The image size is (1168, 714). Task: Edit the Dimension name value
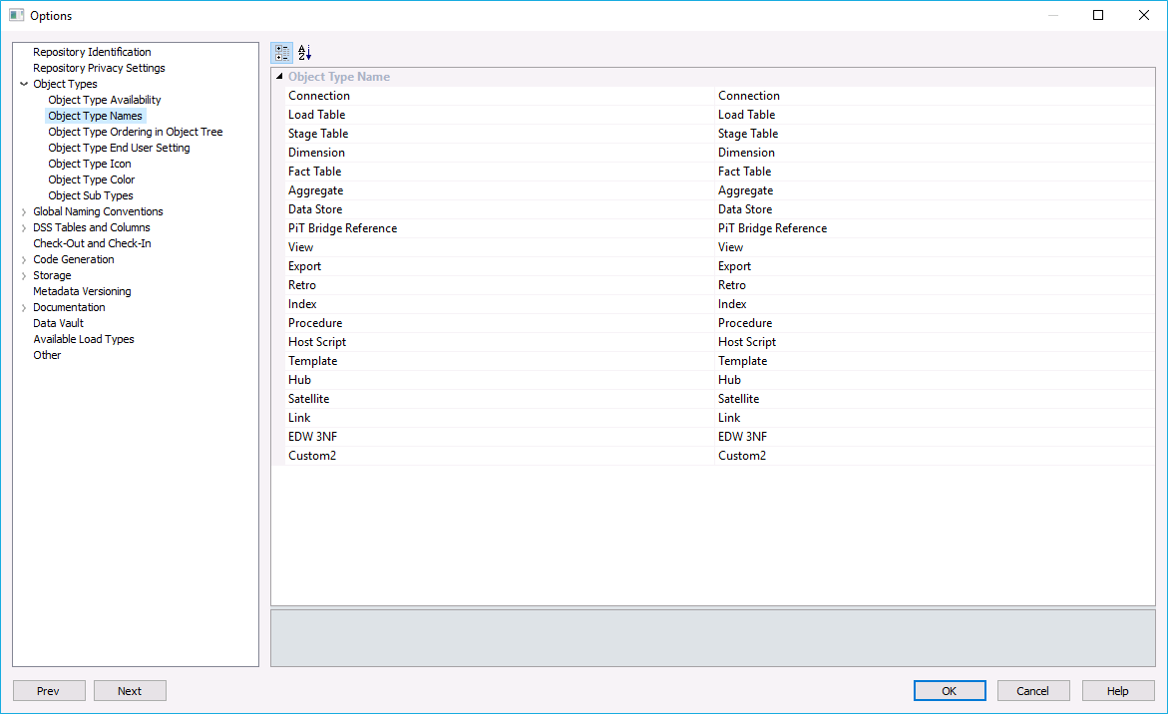[x=935, y=153]
